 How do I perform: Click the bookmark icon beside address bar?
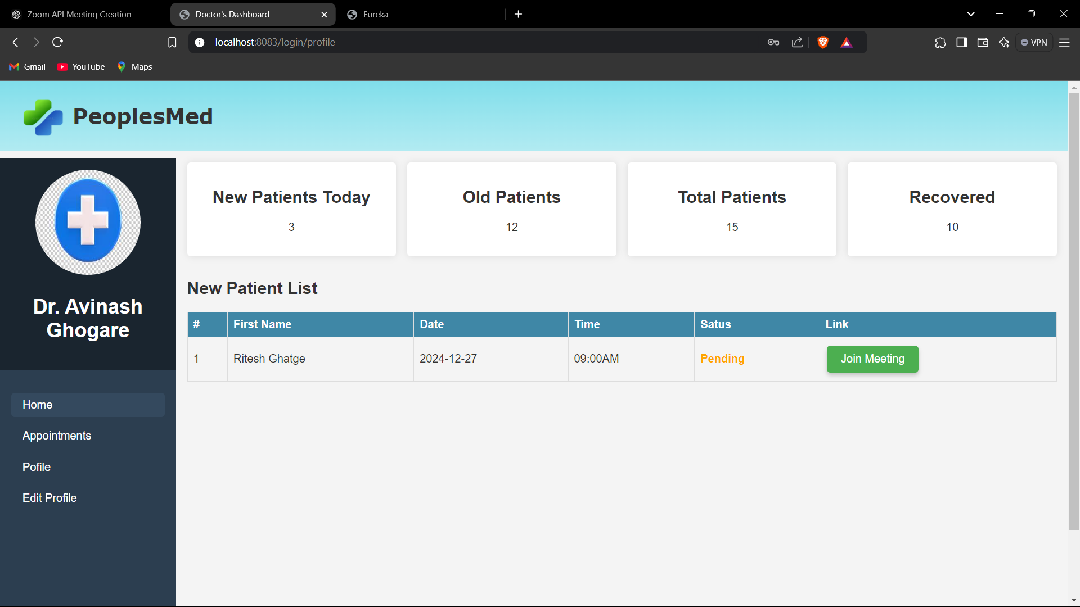172,42
